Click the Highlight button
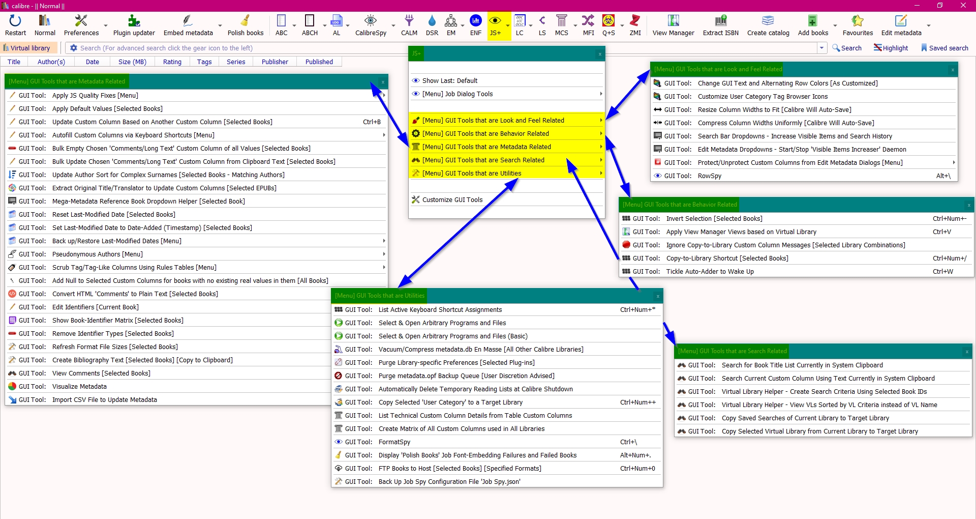Screen dimensions: 976x519 pos(891,48)
